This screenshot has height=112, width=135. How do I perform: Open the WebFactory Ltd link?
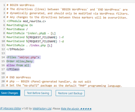click(42, 109)
